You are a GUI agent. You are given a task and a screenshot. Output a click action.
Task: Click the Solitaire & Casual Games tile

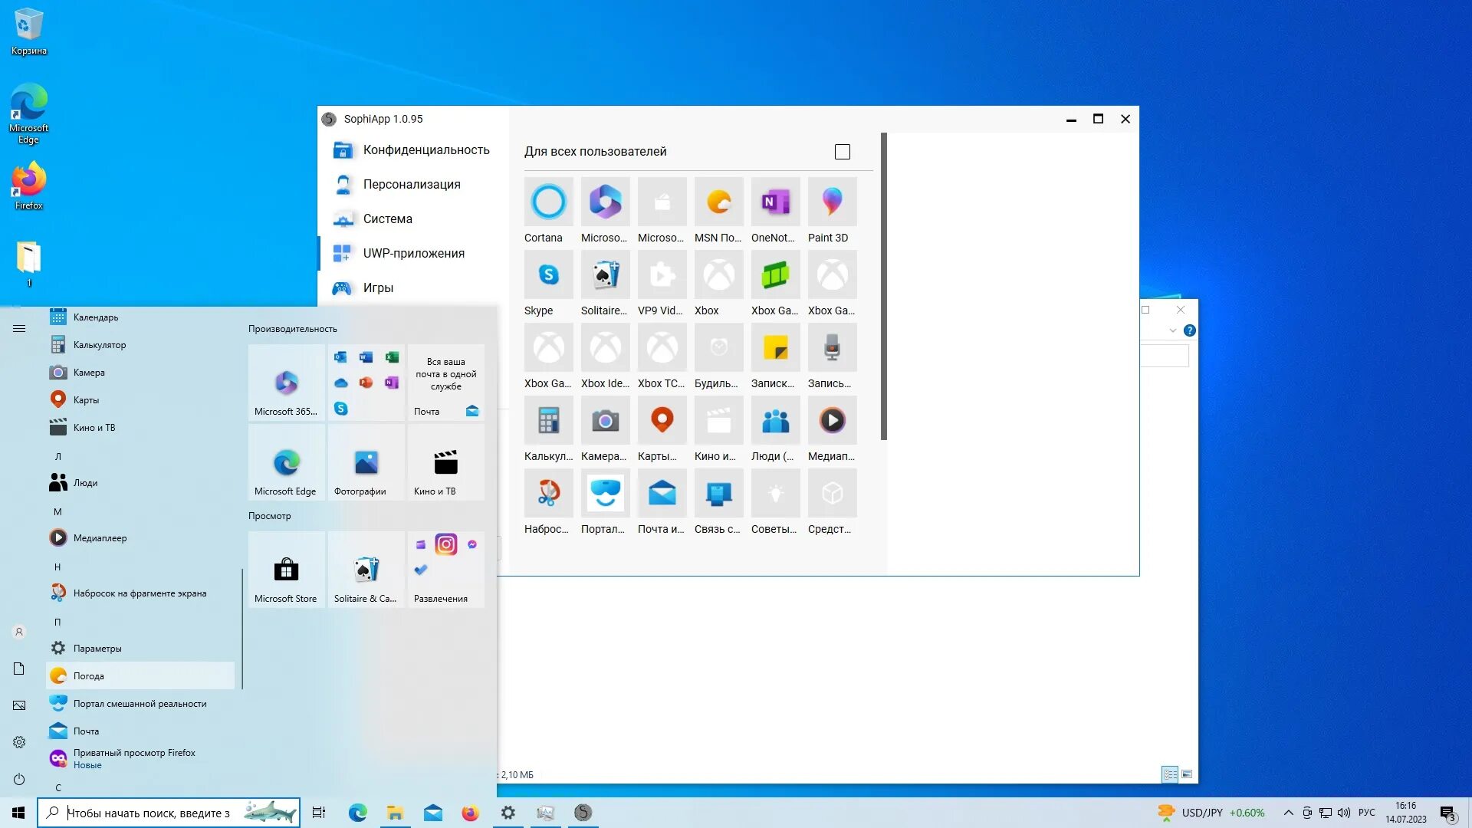tap(366, 570)
